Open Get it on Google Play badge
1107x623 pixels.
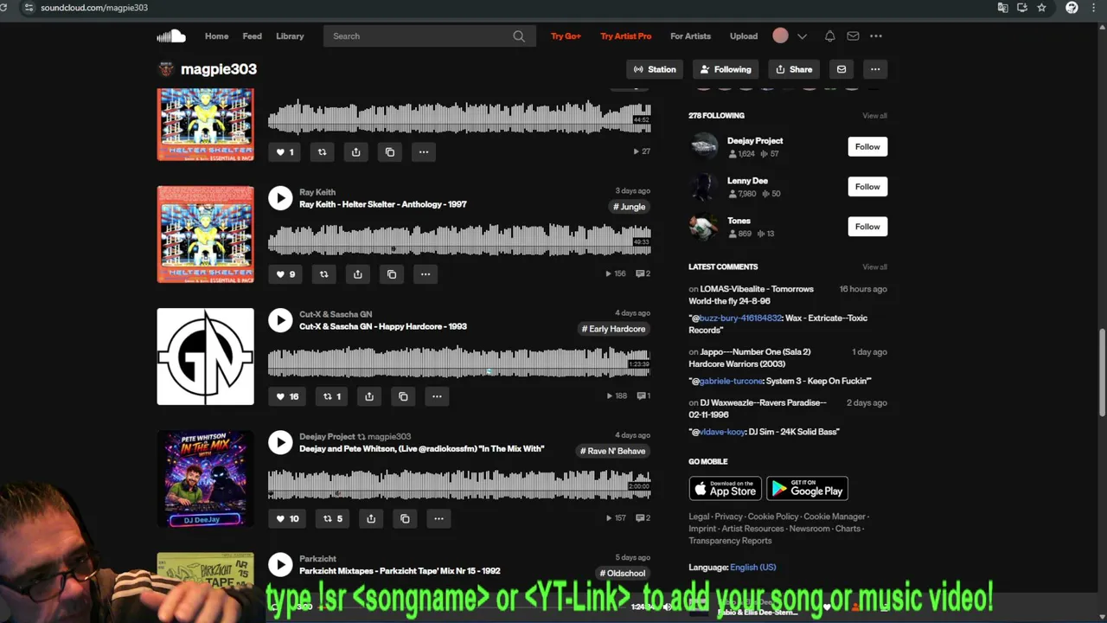(807, 489)
